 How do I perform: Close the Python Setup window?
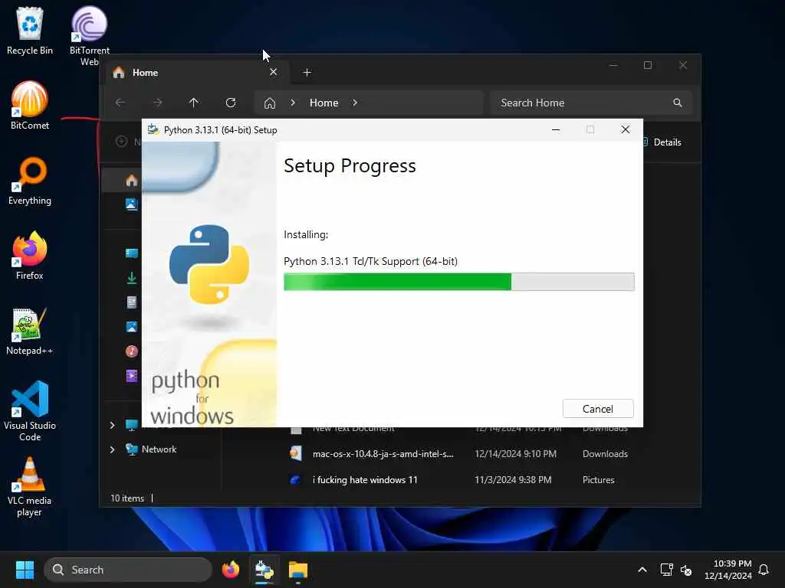626,129
